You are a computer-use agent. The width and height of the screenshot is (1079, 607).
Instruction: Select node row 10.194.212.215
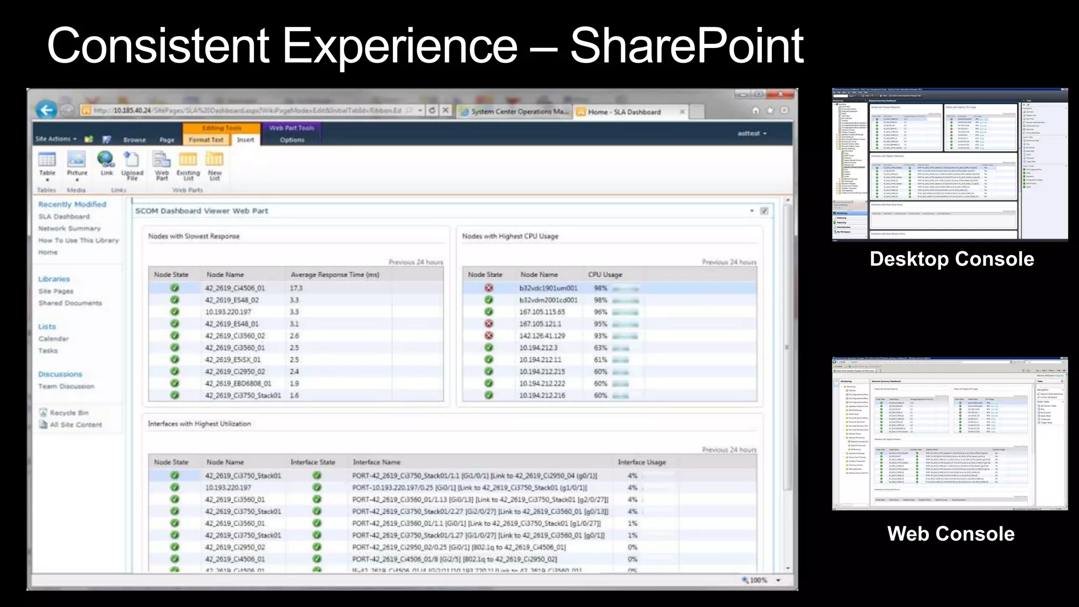pos(609,371)
